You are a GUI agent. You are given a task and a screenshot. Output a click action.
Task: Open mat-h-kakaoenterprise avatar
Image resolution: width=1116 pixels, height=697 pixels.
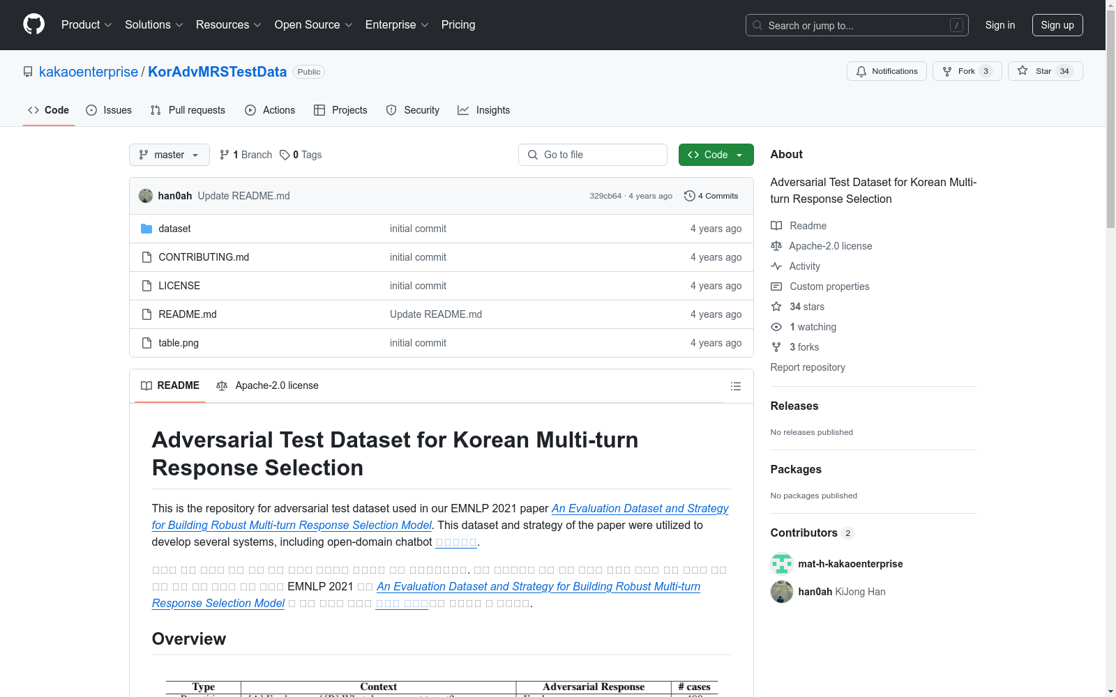pos(782,564)
